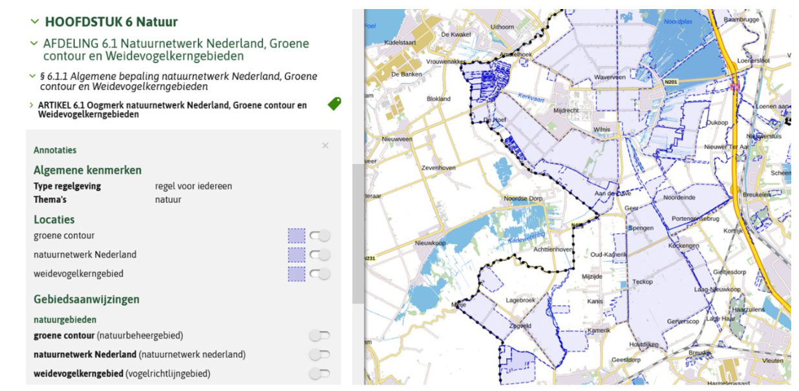This screenshot has height=391, width=799.
Task: Switch on weidevogelkerngebied under Locaties
Action: [319, 274]
